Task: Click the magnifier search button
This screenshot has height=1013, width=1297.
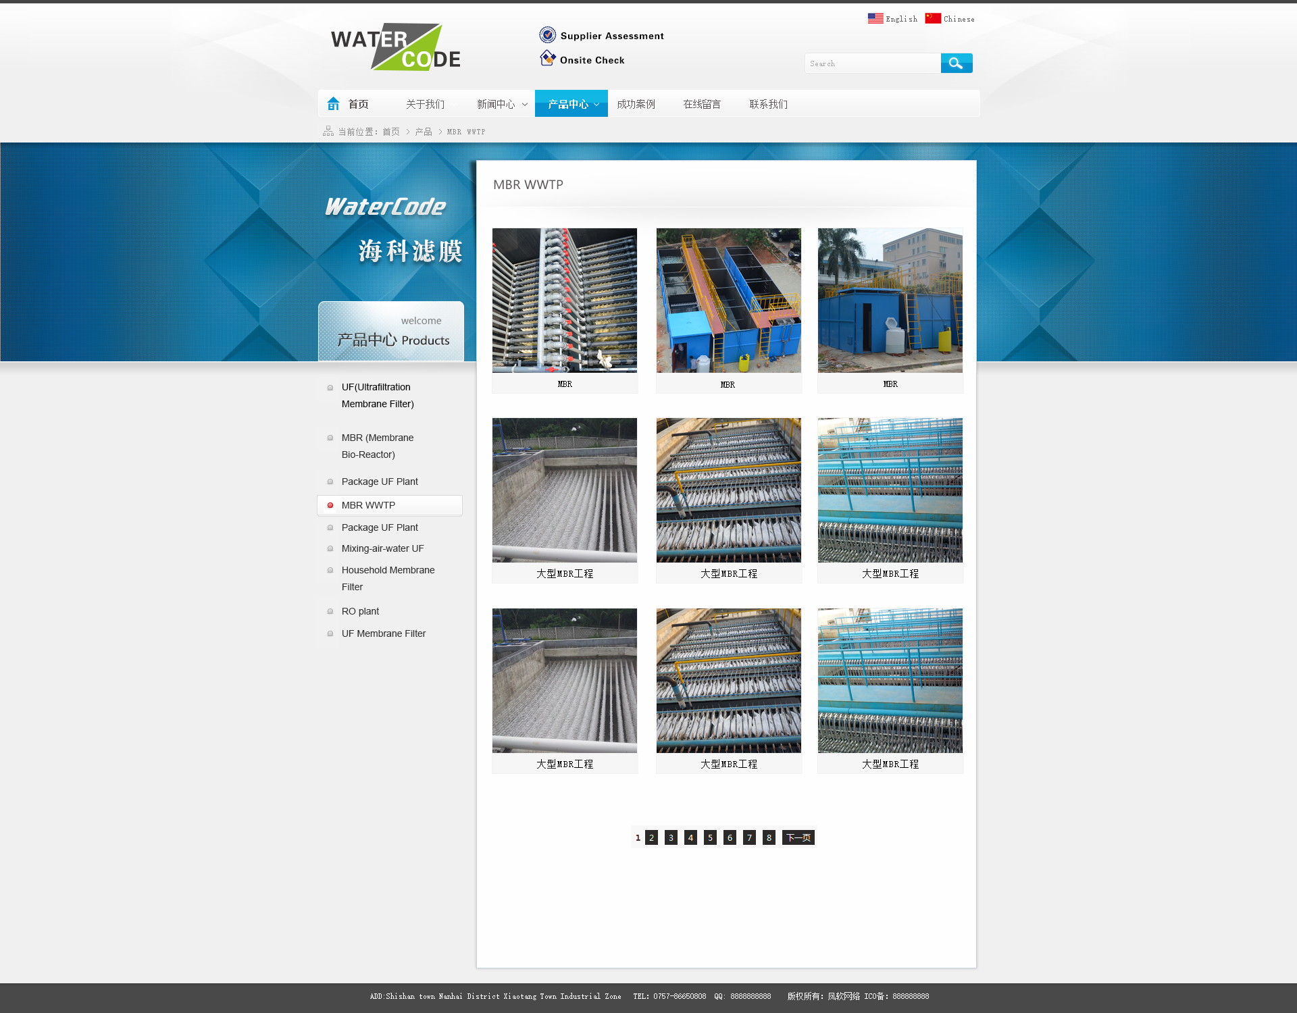Action: click(x=956, y=63)
